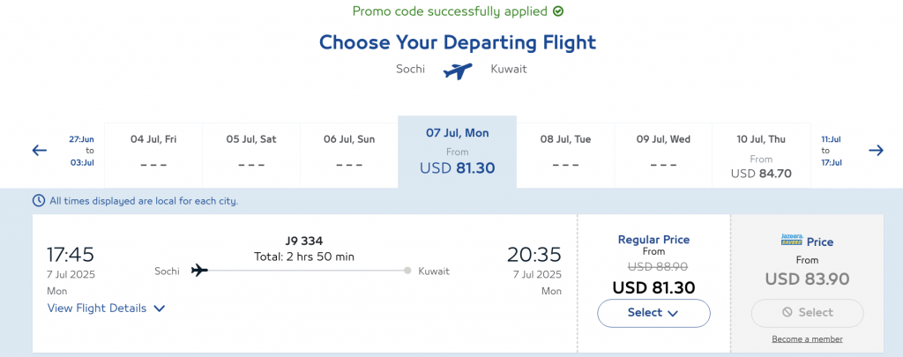903x357 pixels.
Task: Click the small plane icon on flight route line
Action: tap(199, 270)
